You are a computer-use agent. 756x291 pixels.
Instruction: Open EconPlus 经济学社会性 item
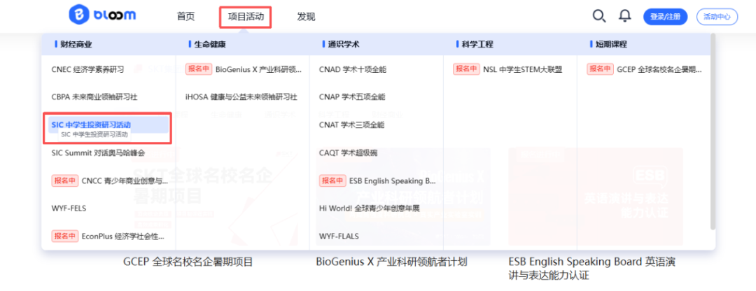click(x=123, y=236)
